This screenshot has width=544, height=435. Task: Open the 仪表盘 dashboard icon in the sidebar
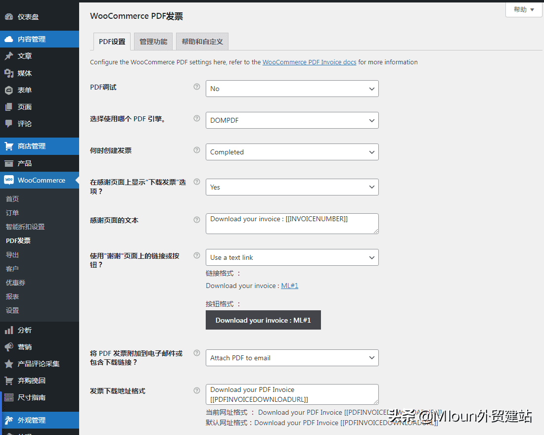9,15
